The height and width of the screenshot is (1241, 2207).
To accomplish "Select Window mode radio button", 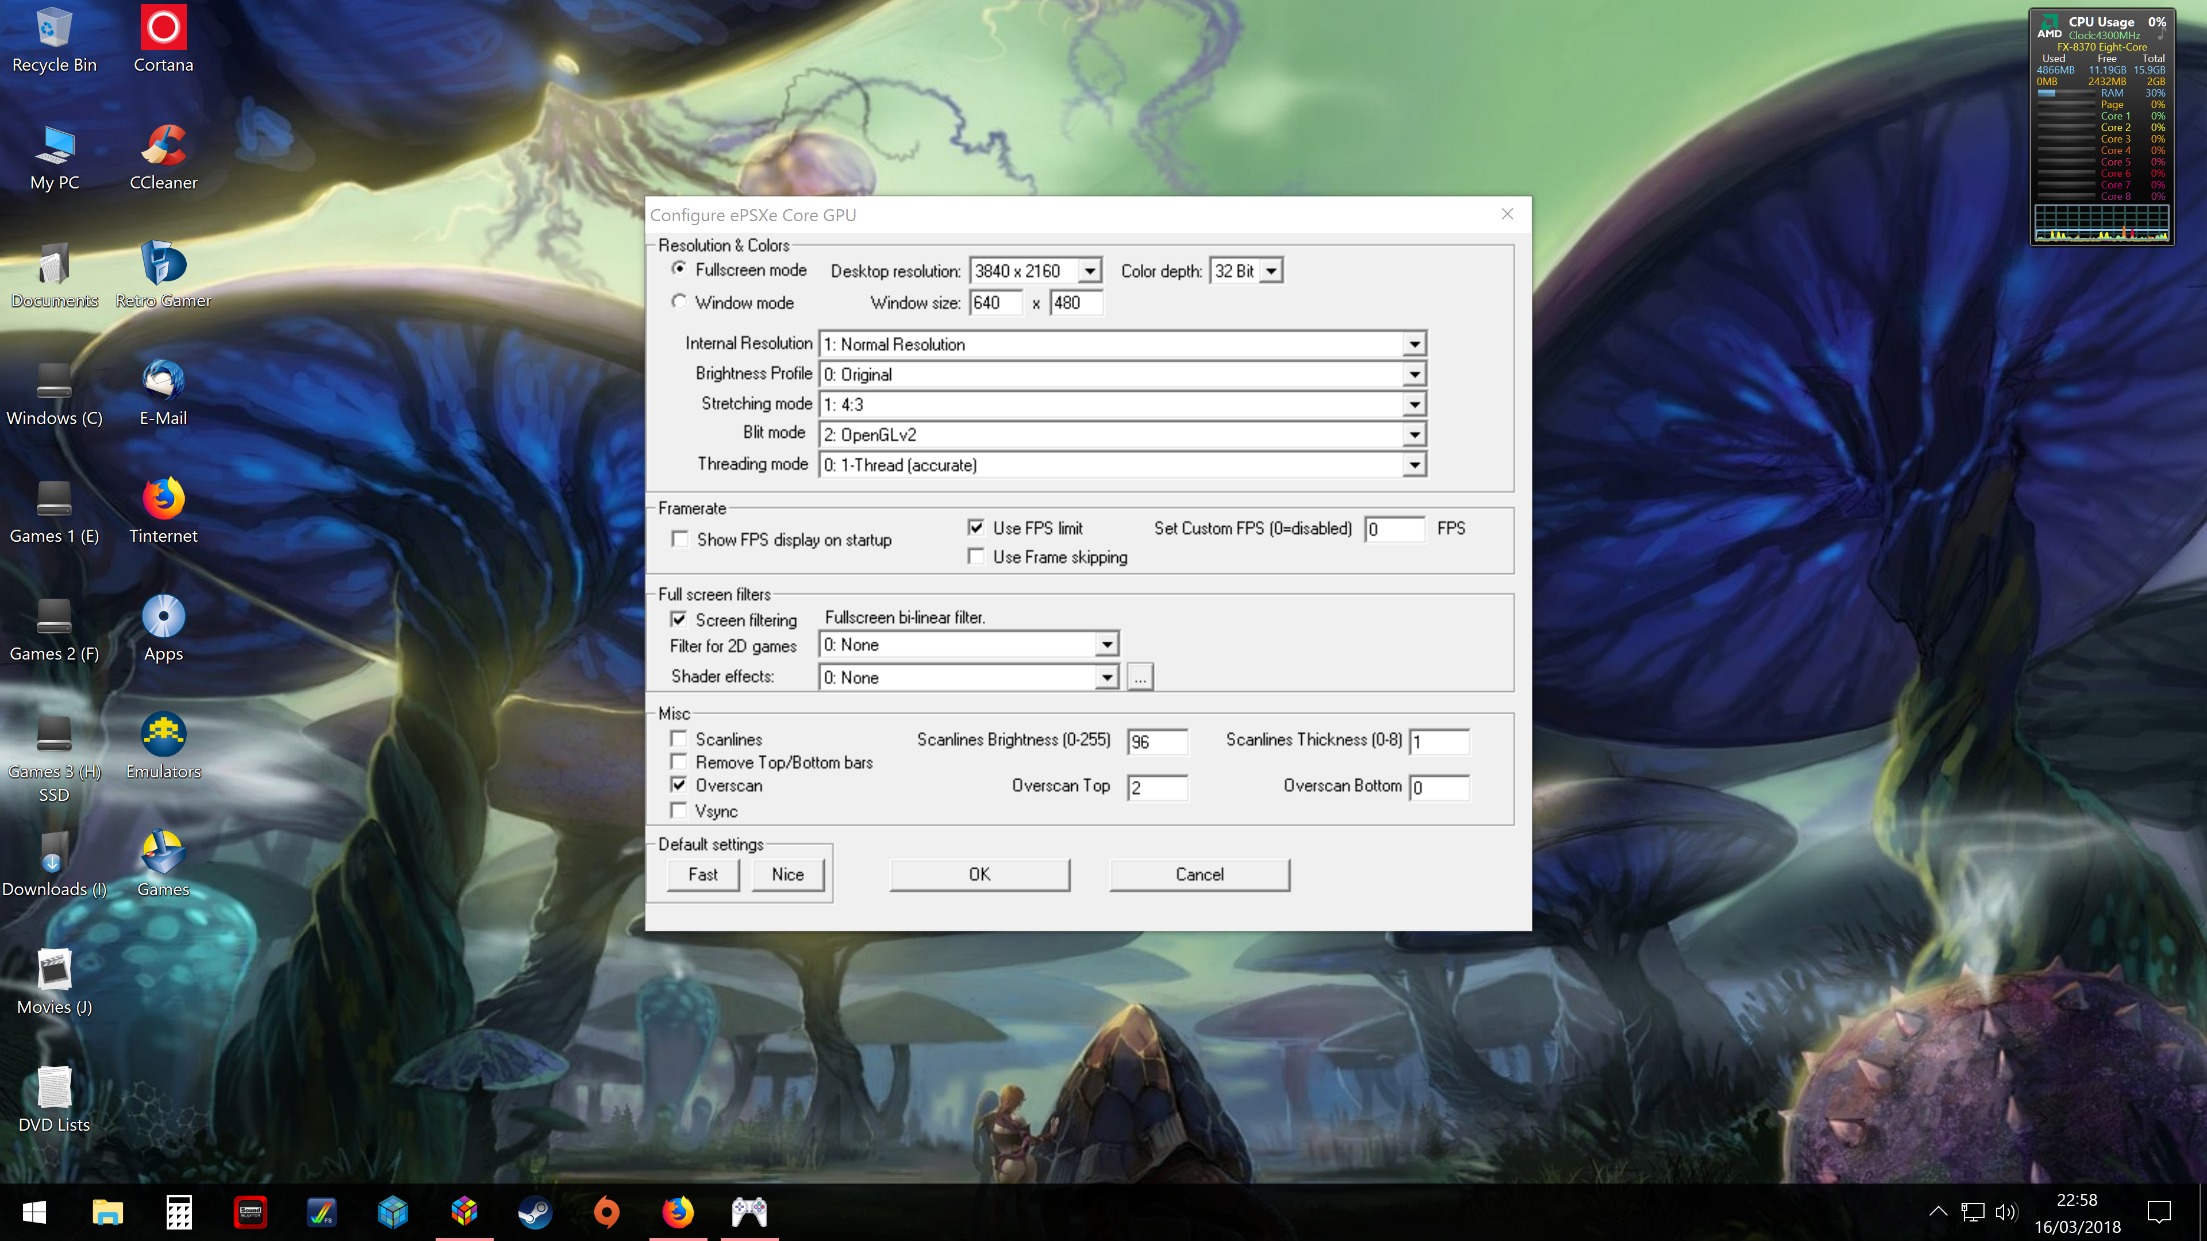I will point(679,302).
